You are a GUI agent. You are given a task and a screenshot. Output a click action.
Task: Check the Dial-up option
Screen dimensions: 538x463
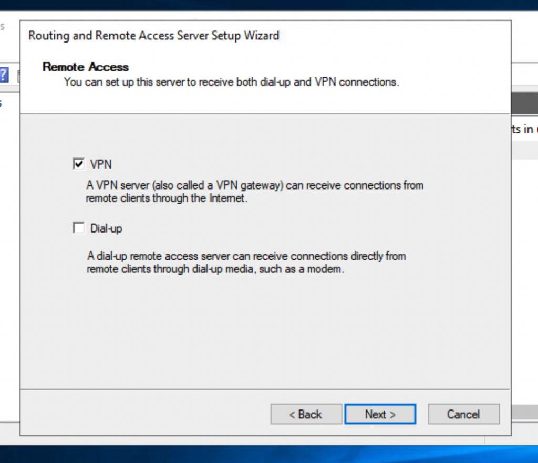point(78,228)
